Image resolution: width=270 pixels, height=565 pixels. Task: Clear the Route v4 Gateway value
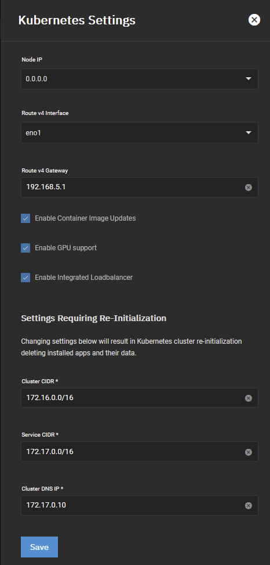click(249, 188)
